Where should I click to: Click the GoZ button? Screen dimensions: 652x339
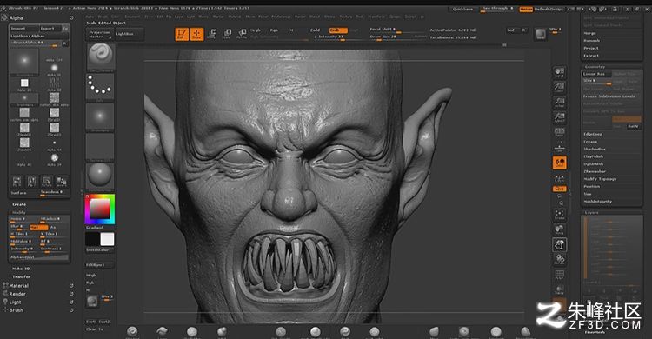click(511, 30)
